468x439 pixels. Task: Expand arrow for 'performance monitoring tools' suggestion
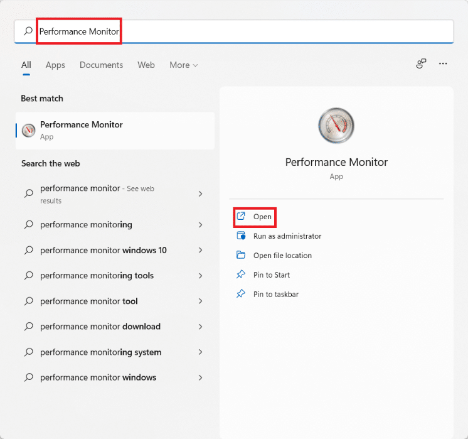point(200,276)
